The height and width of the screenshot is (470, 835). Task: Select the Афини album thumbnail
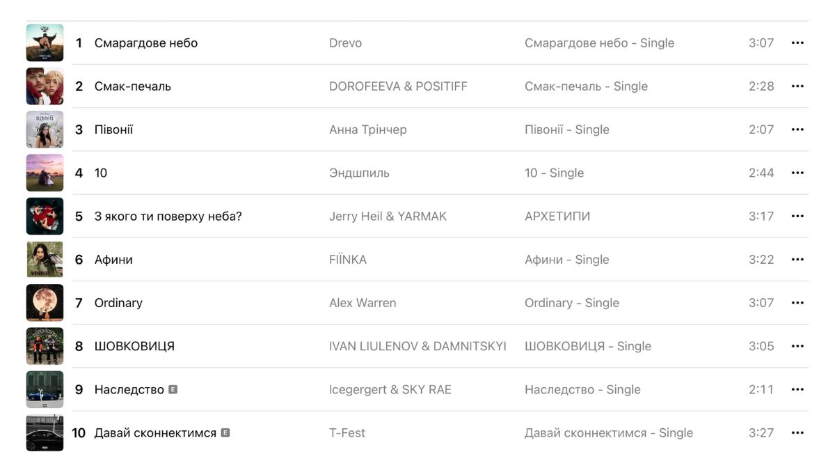pyautogui.click(x=45, y=260)
